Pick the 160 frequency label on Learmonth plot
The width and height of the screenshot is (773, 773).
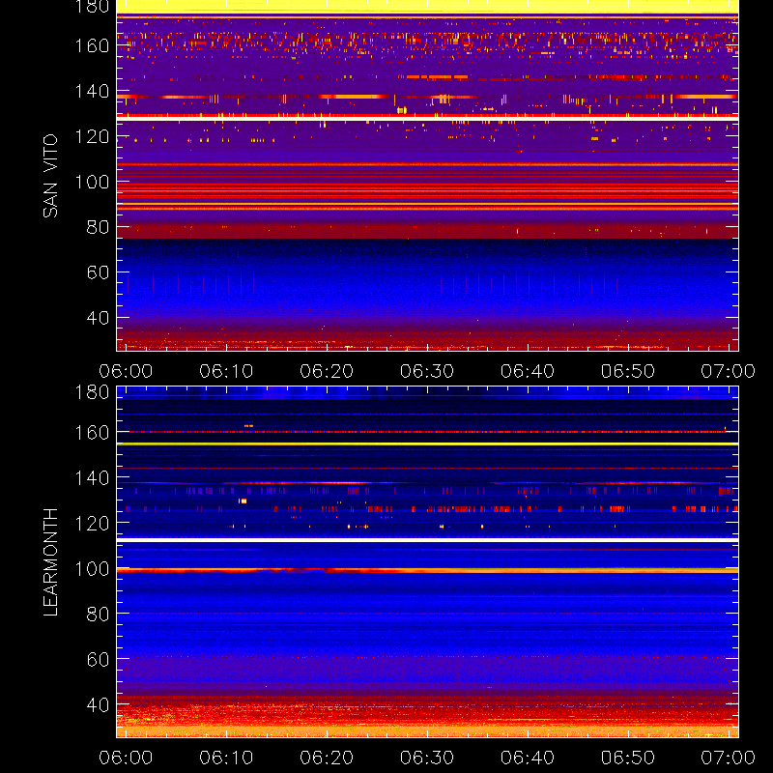pos(92,433)
